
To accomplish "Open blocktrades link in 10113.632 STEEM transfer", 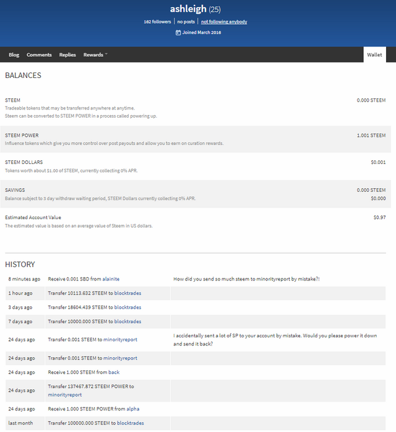I will point(127,293).
